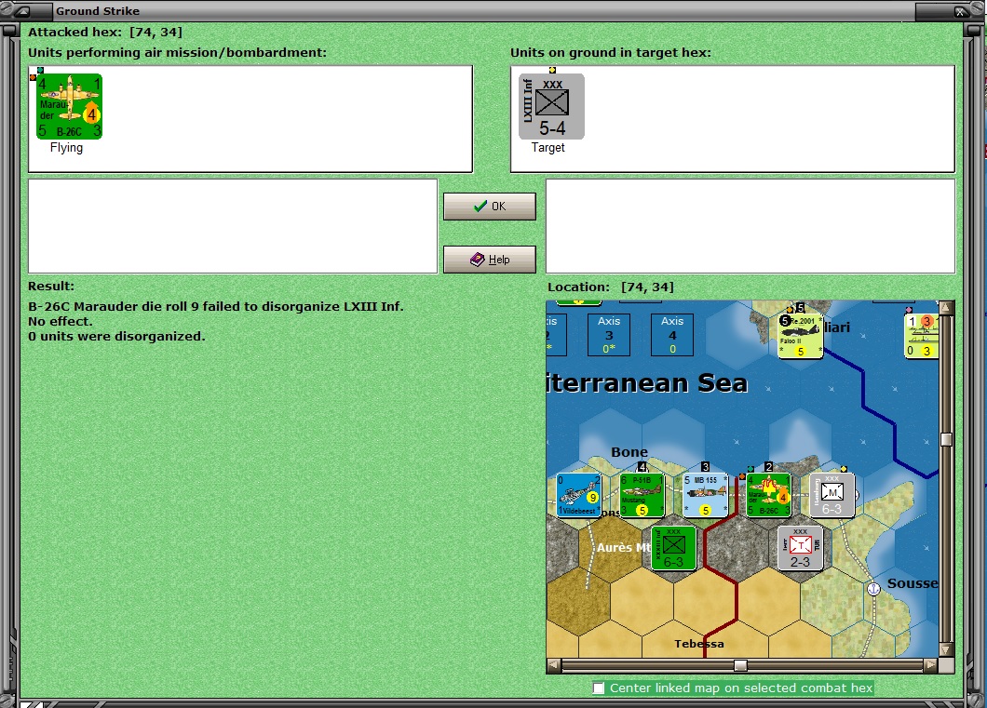Select the B-26C Marauder counter labeled Flying
987x708 pixels.
pyautogui.click(x=70, y=106)
